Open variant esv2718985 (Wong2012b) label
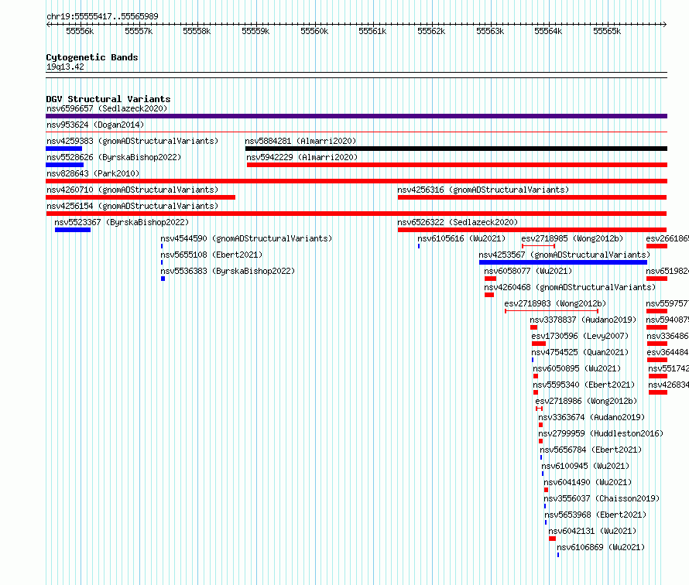 pos(572,238)
